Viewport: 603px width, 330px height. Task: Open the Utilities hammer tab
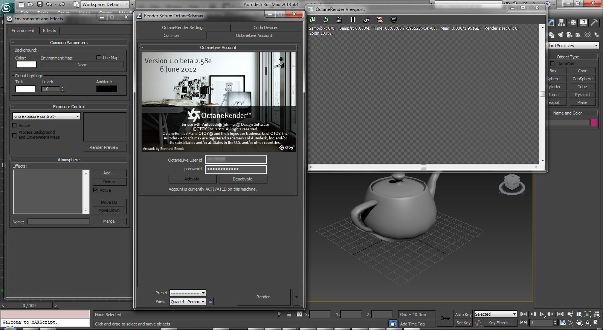594,23
